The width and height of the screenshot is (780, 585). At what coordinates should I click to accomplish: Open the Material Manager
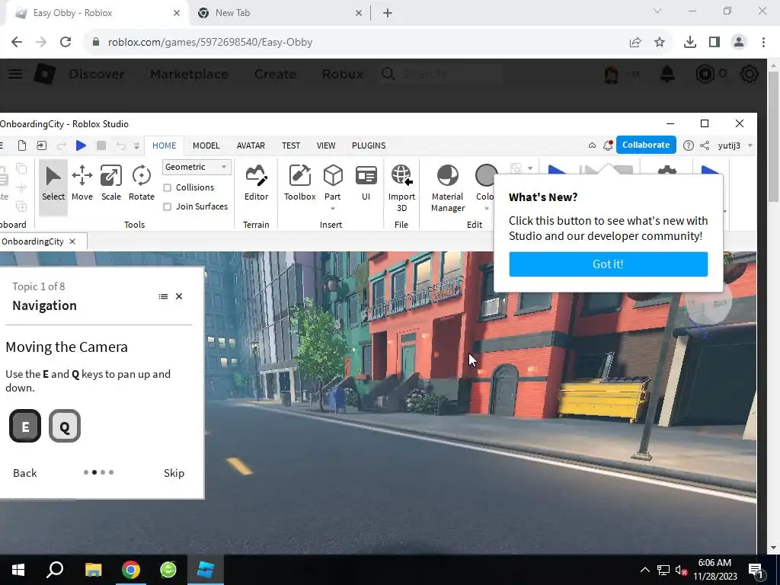click(x=448, y=188)
